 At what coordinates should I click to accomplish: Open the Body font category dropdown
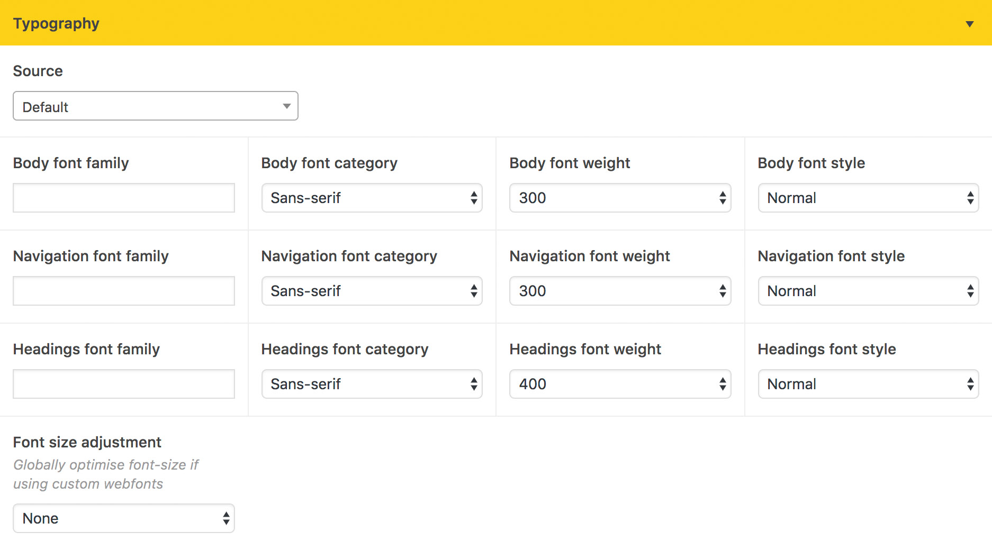coord(372,198)
